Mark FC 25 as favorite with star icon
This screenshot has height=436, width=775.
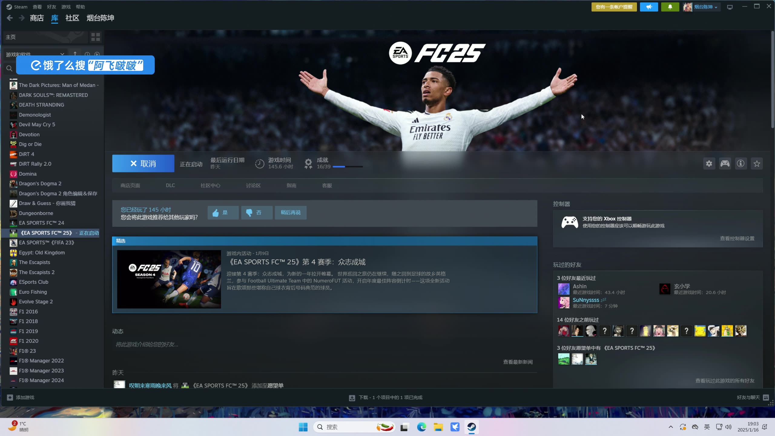(757, 163)
